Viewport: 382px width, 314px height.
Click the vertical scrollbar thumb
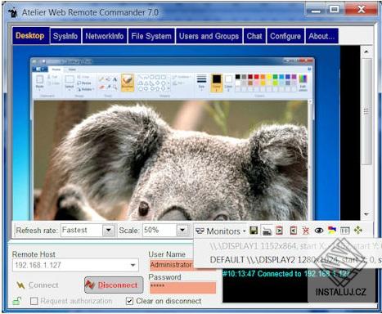pos(366,111)
